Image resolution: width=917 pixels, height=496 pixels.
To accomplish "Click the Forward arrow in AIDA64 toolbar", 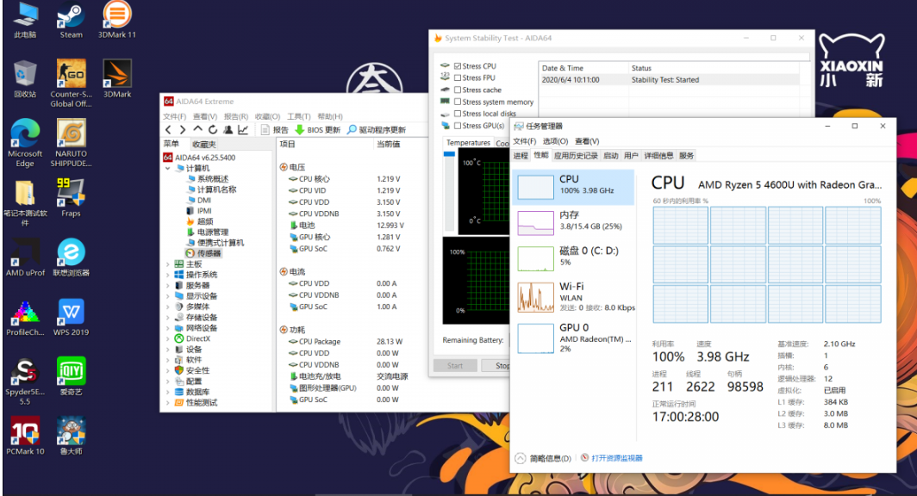I will pos(183,130).
